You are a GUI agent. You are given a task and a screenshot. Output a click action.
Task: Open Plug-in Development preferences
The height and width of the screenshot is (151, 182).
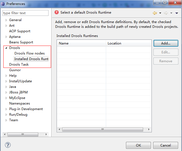[x=26, y=109]
